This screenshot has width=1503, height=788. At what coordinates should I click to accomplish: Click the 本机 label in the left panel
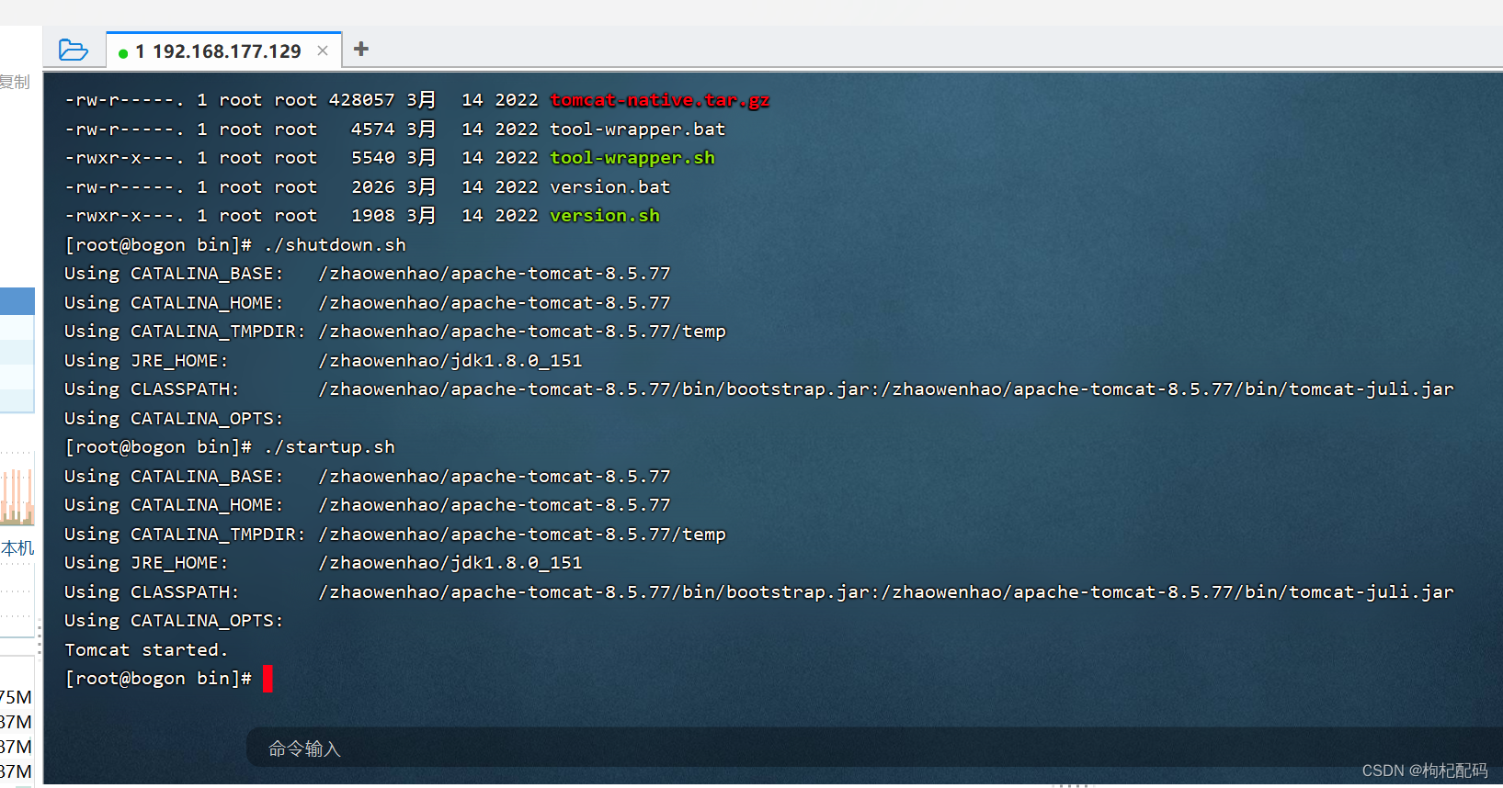[x=17, y=548]
